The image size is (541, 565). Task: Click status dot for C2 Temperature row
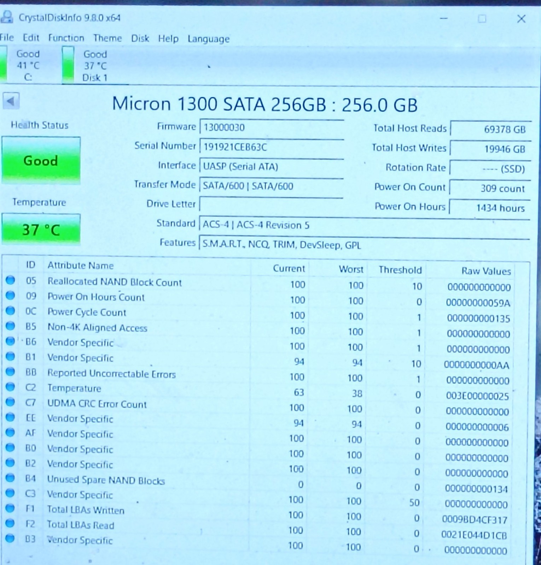(10, 387)
